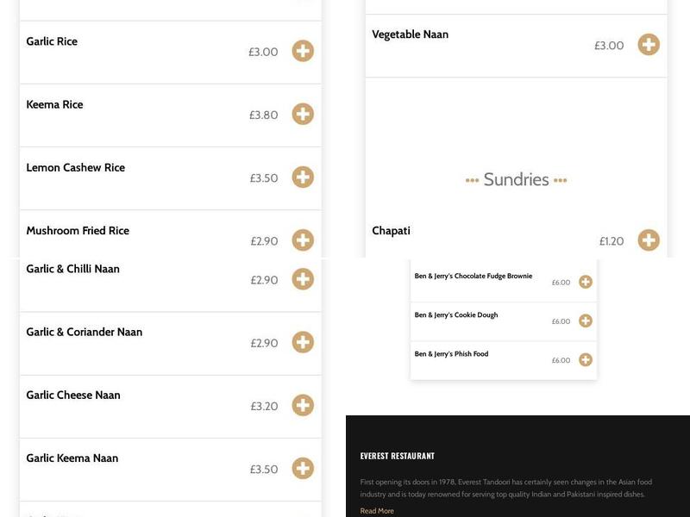This screenshot has height=517, width=690.
Task: Select the Garlic Rice menu item name
Action: tap(53, 40)
